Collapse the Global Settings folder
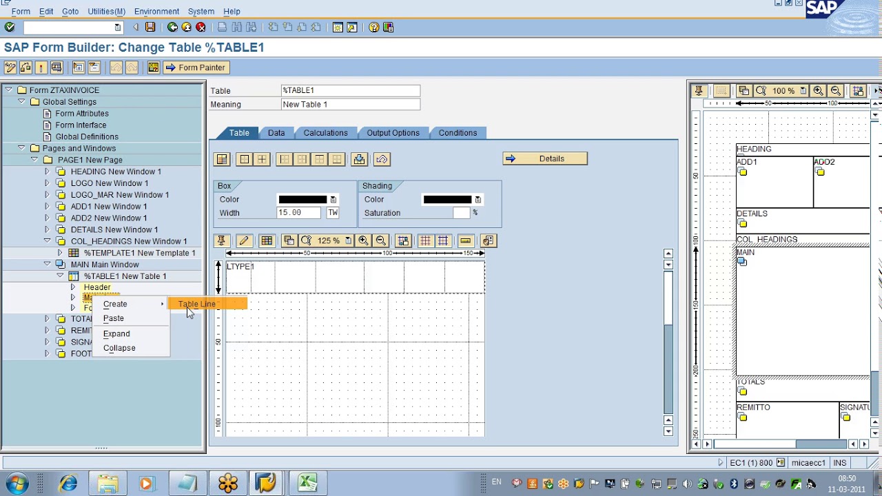This screenshot has height=496, width=882. (x=21, y=101)
